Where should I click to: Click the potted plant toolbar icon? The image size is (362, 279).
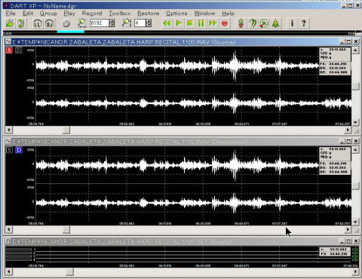coord(241,23)
